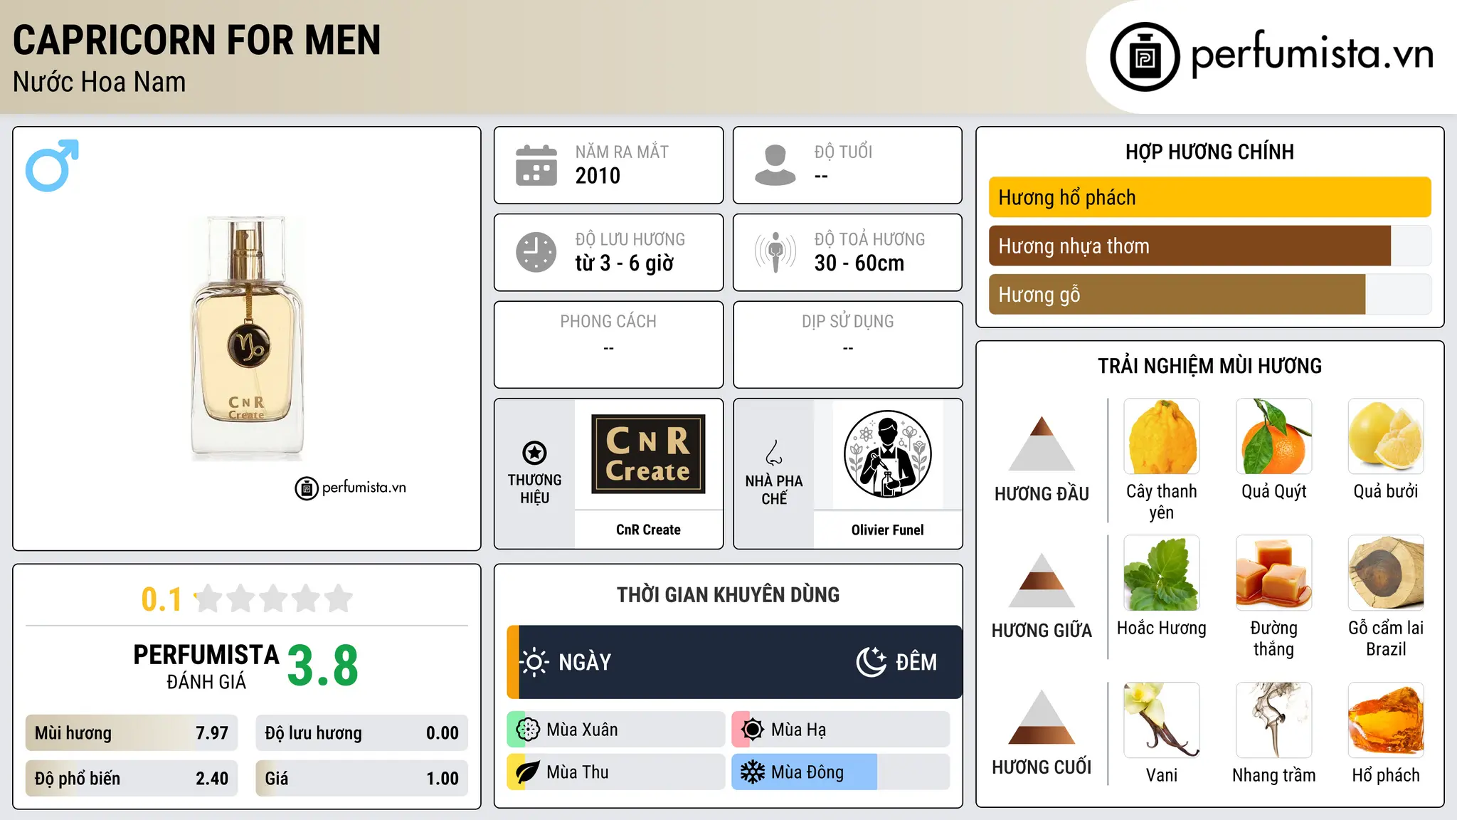Viewport: 1457px width, 820px height.
Task: Select the Hoắc Hương note image
Action: (x=1162, y=573)
